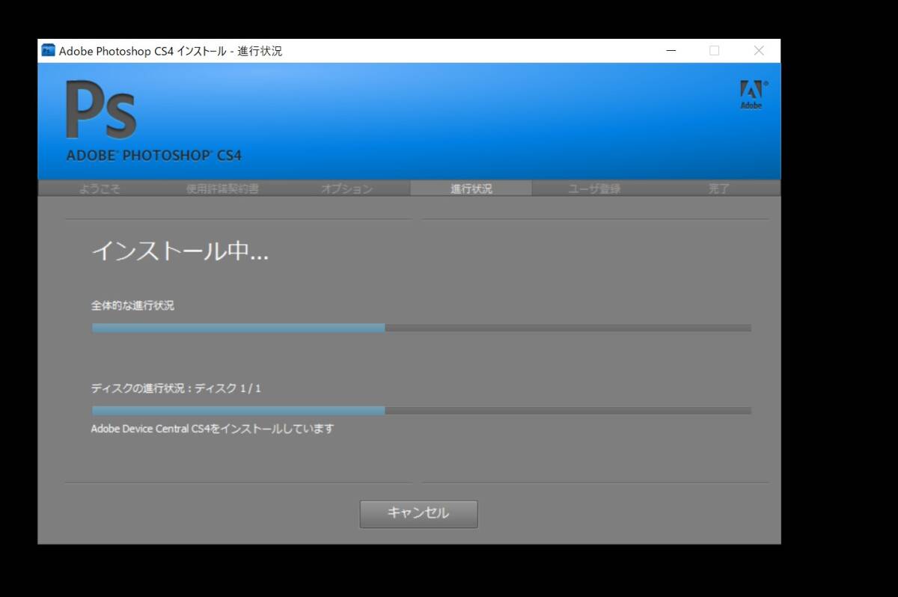Select the ようこそ step tab
Image resolution: width=898 pixels, height=597 pixels.
click(x=100, y=189)
